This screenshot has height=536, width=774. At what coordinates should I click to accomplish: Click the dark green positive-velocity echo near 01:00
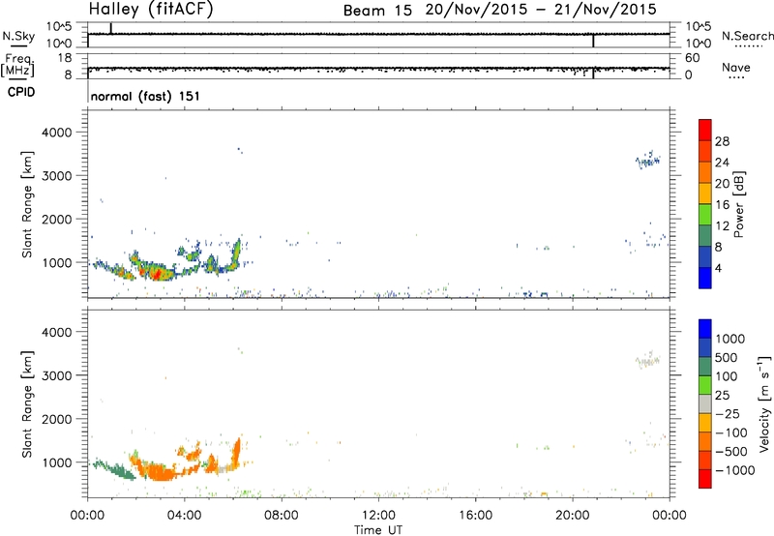115,470
